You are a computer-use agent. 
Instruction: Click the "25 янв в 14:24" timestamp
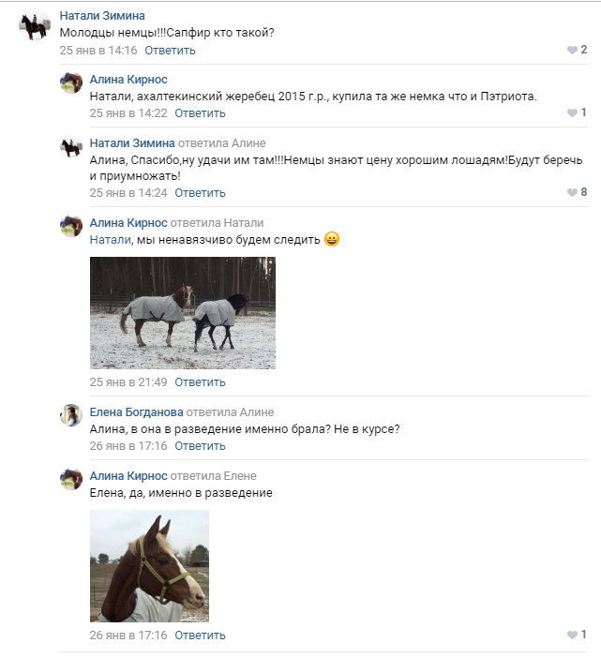point(128,193)
